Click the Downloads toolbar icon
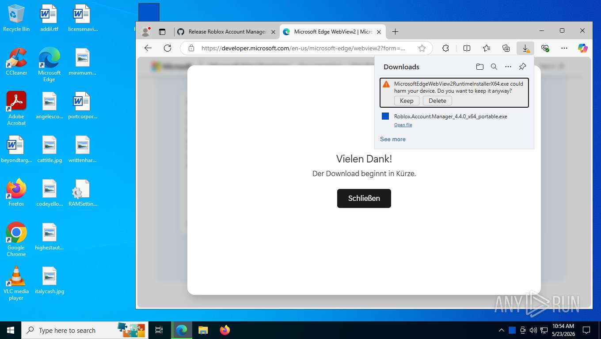 click(525, 48)
